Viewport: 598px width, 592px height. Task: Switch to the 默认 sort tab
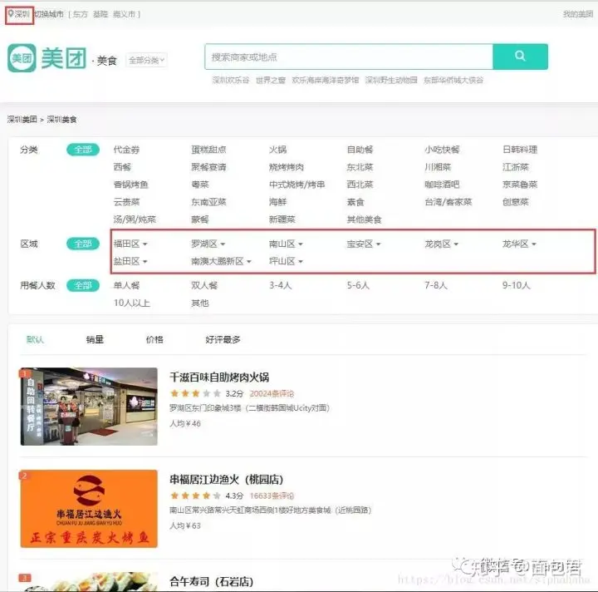tap(35, 339)
